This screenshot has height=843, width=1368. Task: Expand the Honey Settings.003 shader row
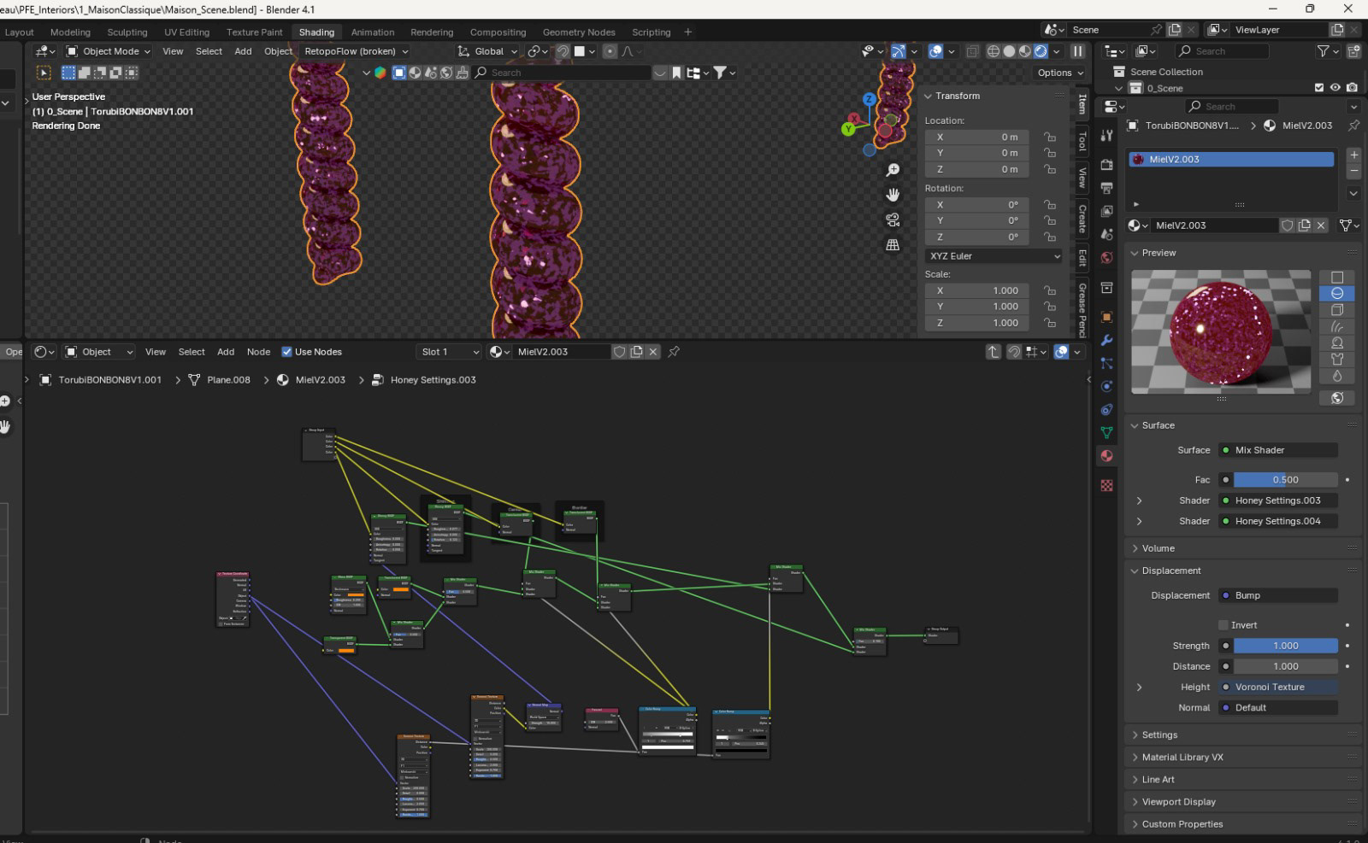pos(1139,501)
